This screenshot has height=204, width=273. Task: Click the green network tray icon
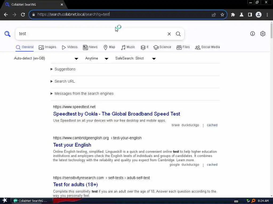(x=248, y=201)
